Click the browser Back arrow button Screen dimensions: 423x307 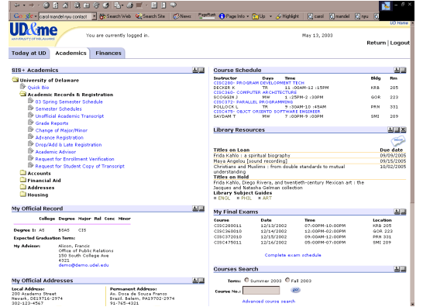click(x=17, y=5)
